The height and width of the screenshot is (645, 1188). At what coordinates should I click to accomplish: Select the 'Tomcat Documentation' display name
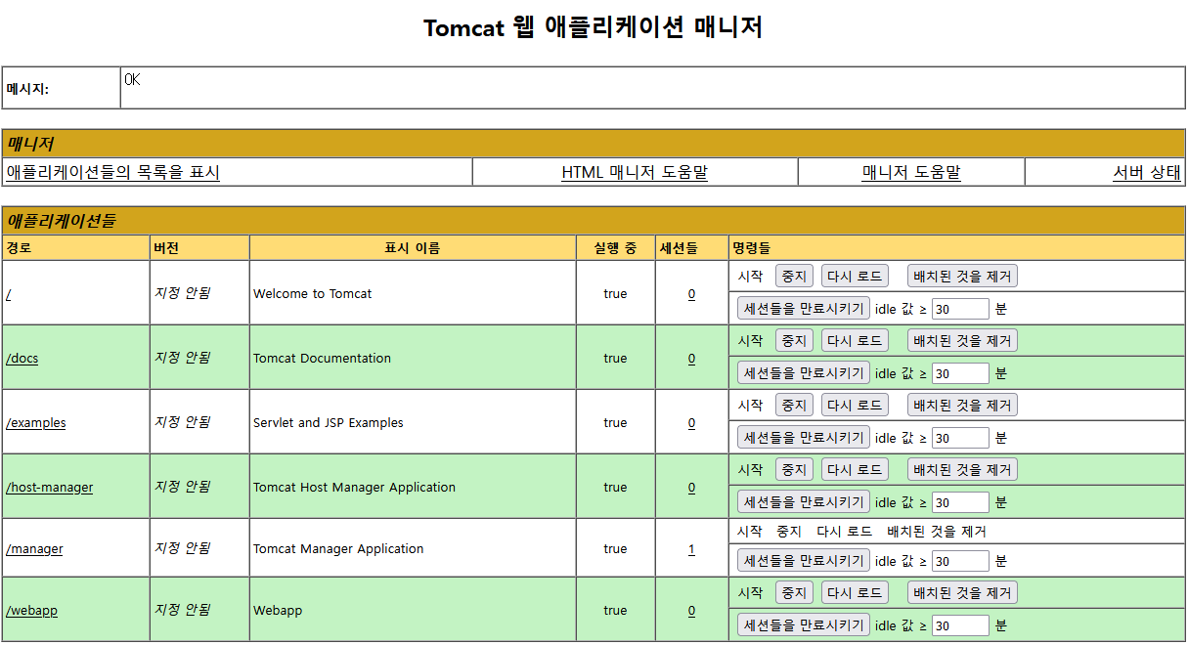(x=323, y=359)
